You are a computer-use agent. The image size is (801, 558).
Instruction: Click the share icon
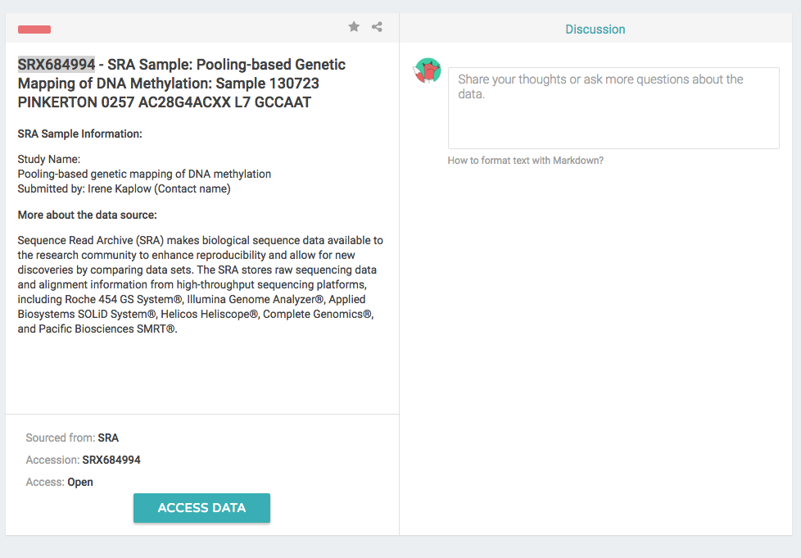coord(377,26)
